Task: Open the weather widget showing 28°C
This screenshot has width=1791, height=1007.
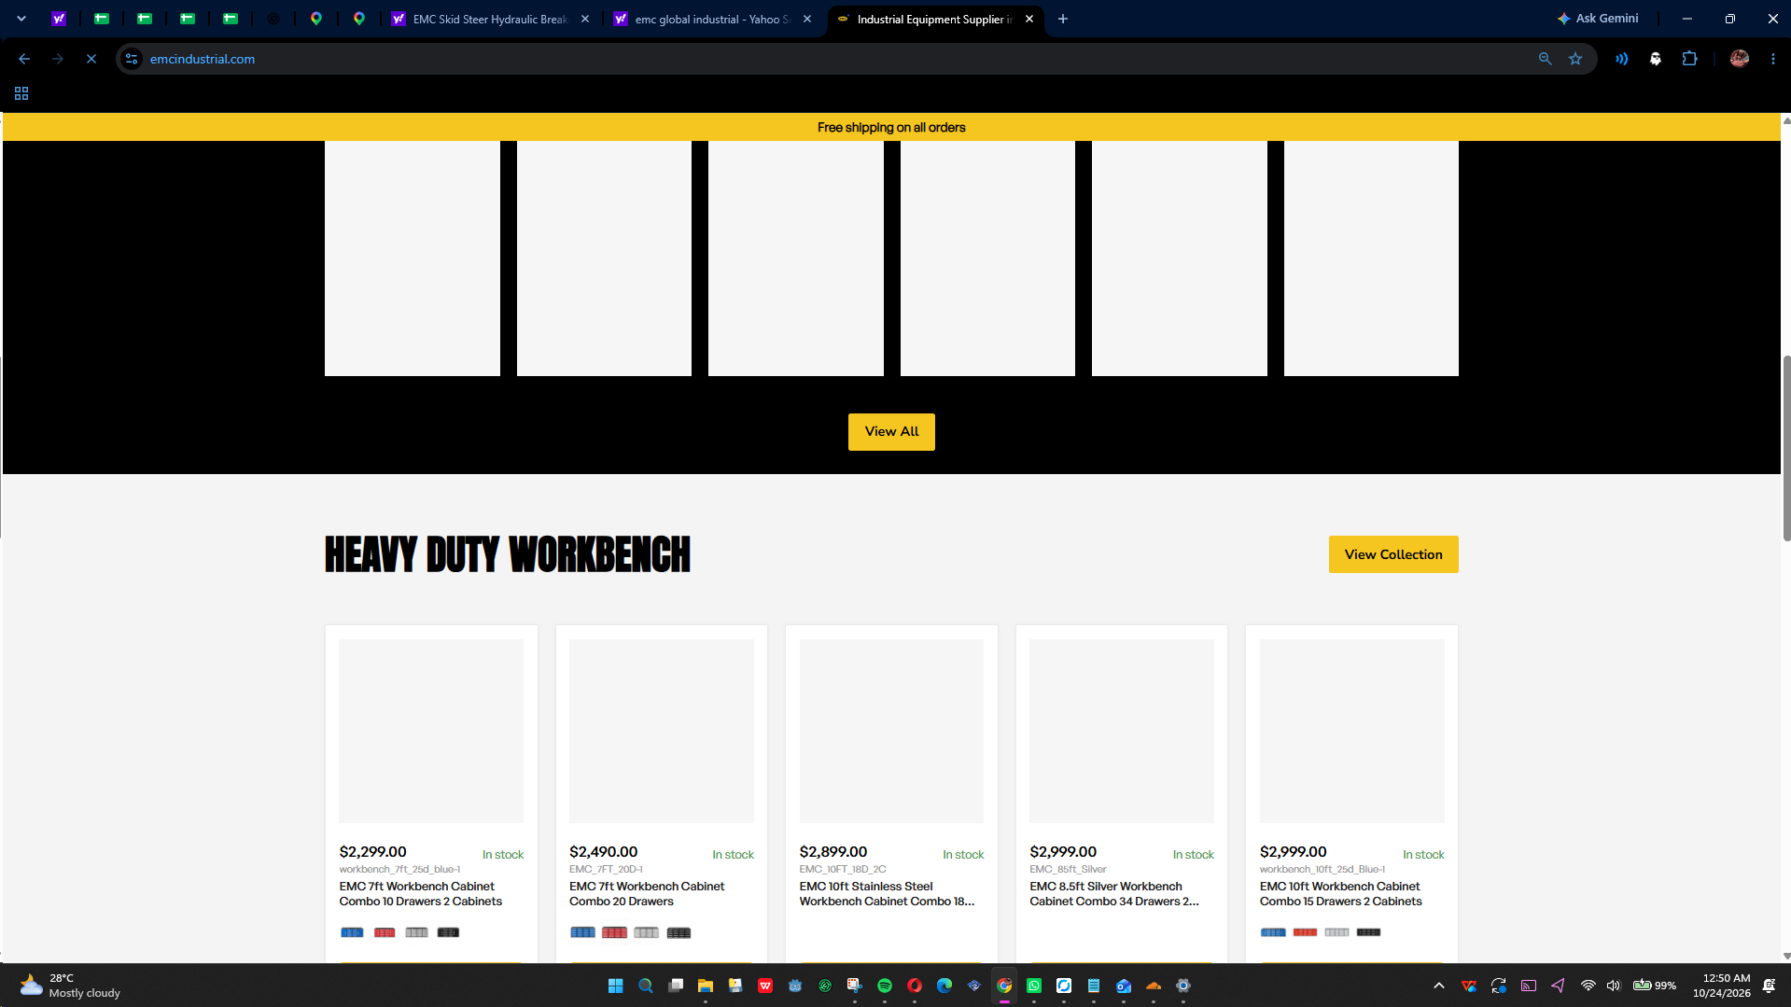Action: [x=71, y=986]
